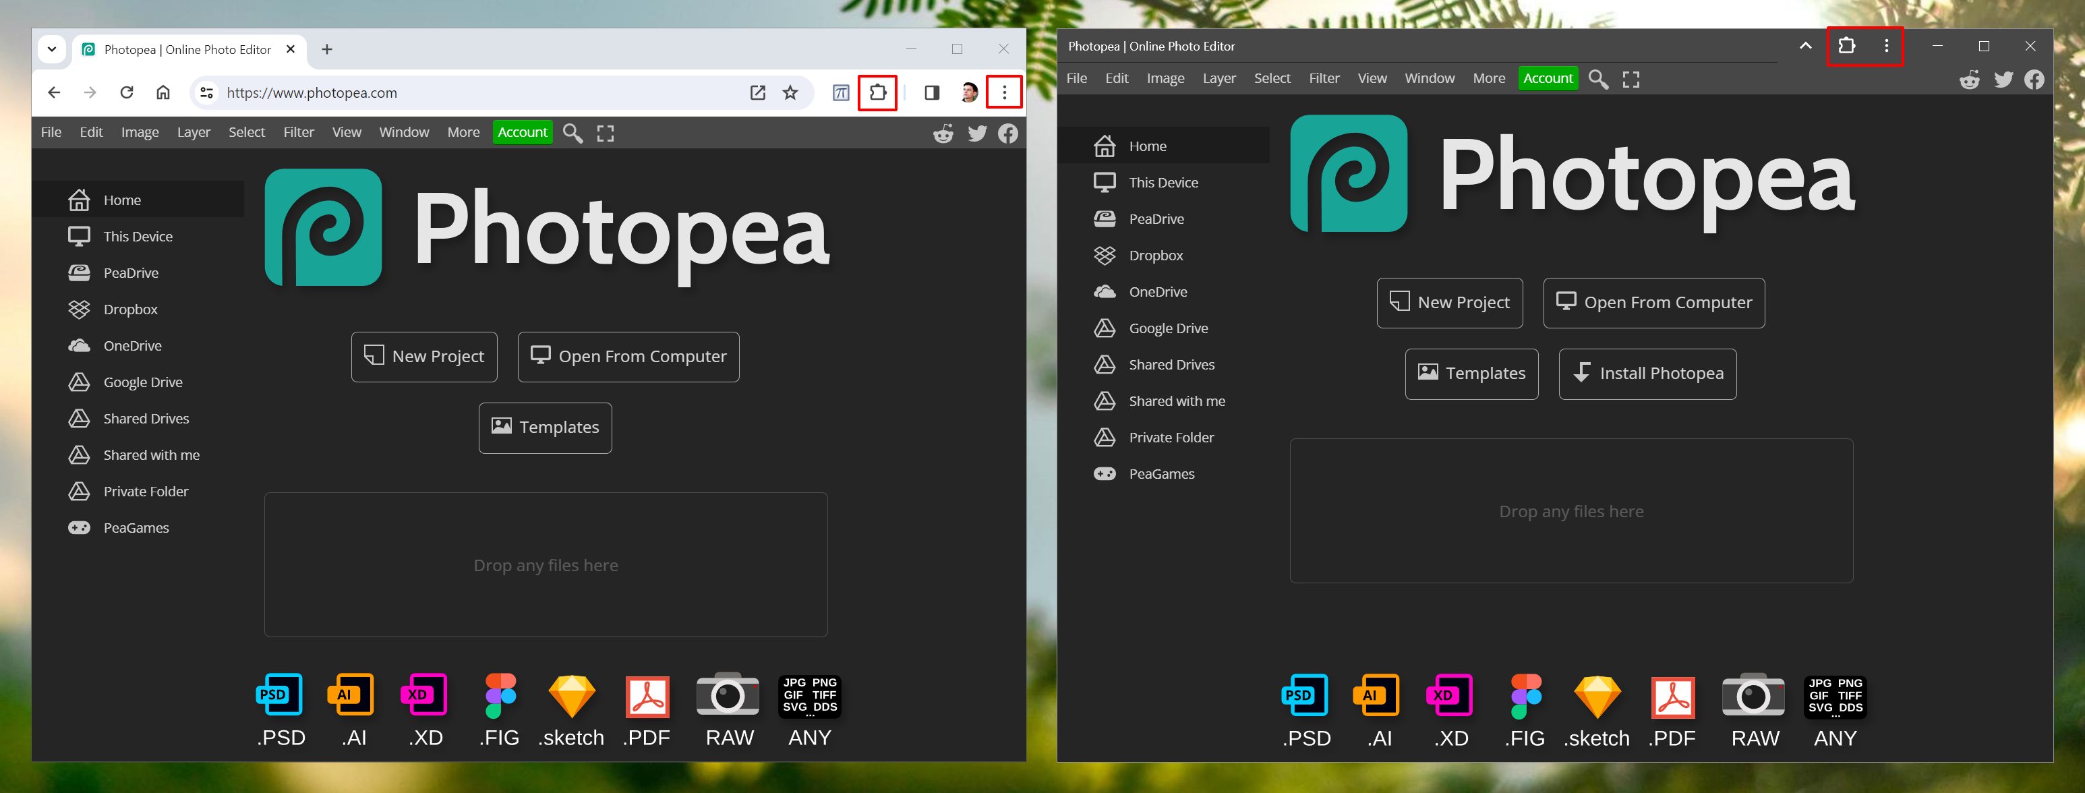The height and width of the screenshot is (793, 2085).
Task: Click New Project in the browser window
Action: [424, 357]
